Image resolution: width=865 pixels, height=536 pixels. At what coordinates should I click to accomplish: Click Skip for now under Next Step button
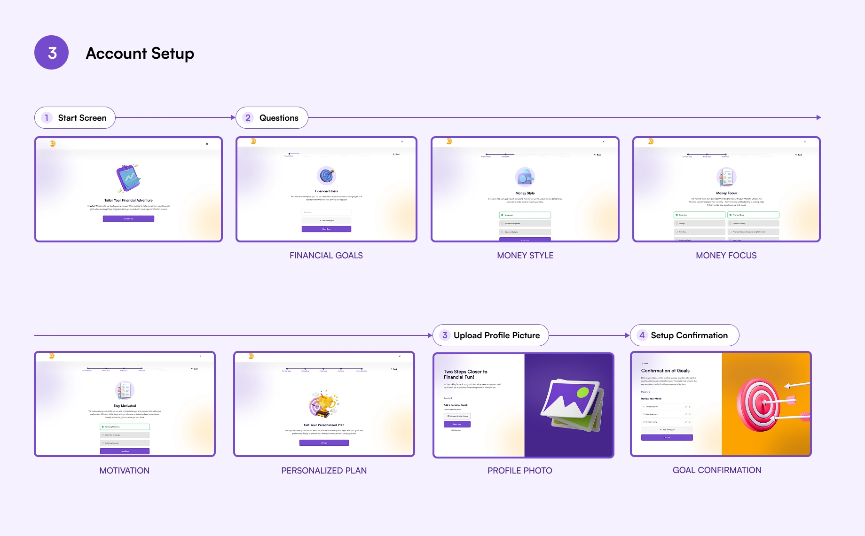click(x=456, y=430)
